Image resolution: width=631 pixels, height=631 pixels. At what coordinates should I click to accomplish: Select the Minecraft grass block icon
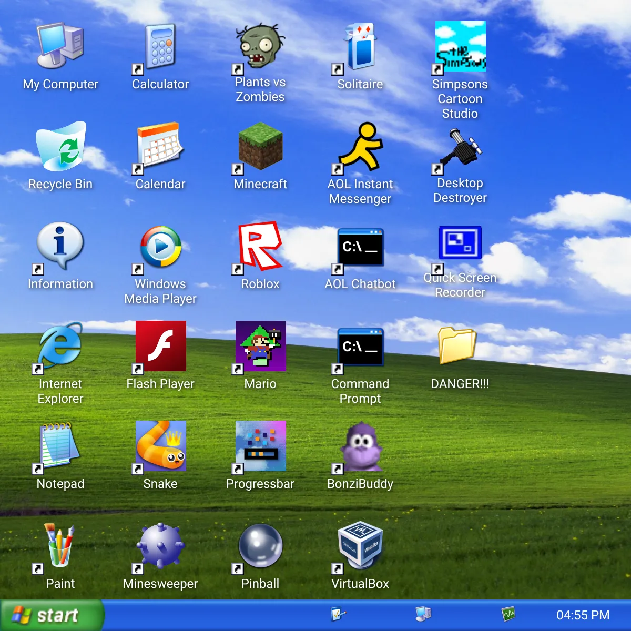(x=260, y=146)
